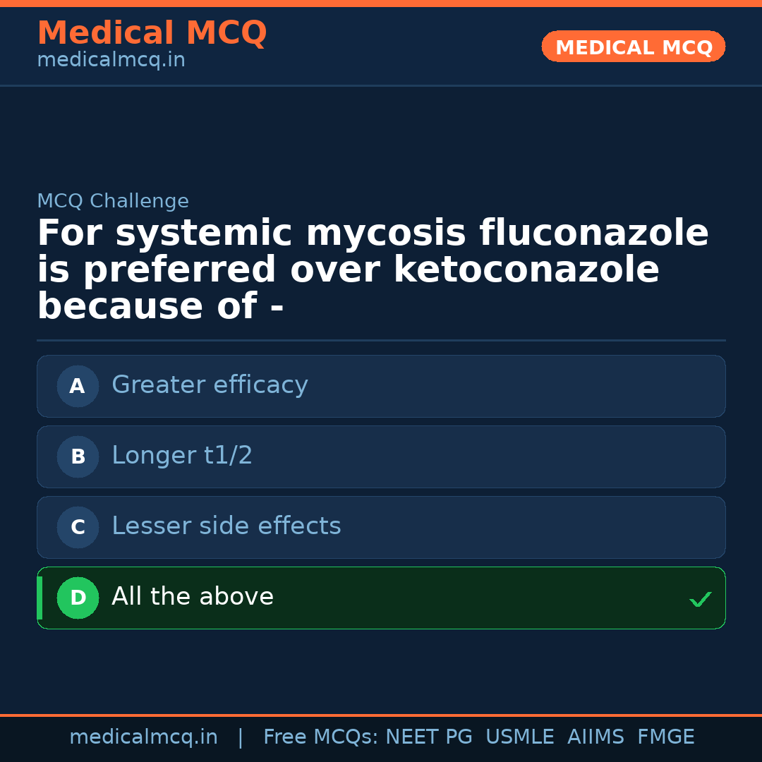The width and height of the screenshot is (762, 762).
Task: Click "USMLE" in the footer
Action: (x=519, y=737)
